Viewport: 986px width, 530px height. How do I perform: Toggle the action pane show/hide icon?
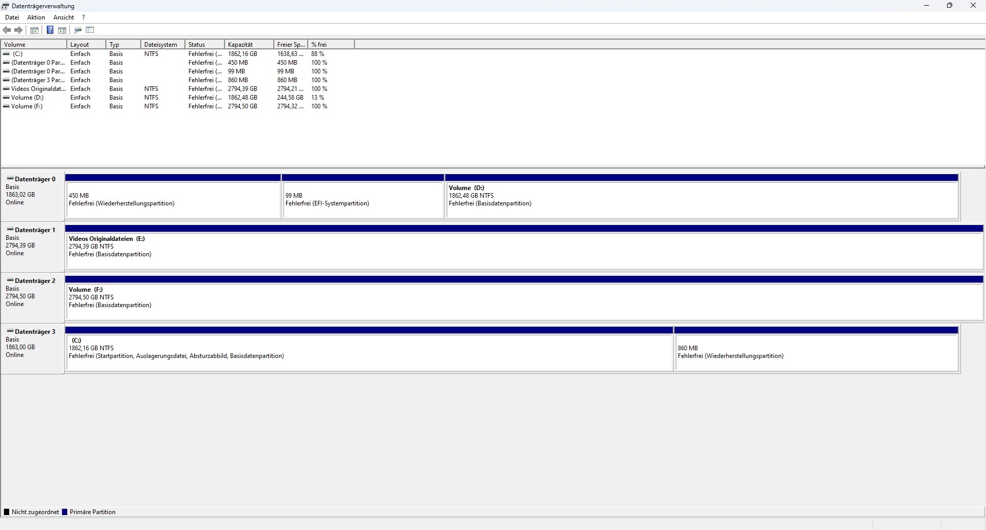point(62,30)
